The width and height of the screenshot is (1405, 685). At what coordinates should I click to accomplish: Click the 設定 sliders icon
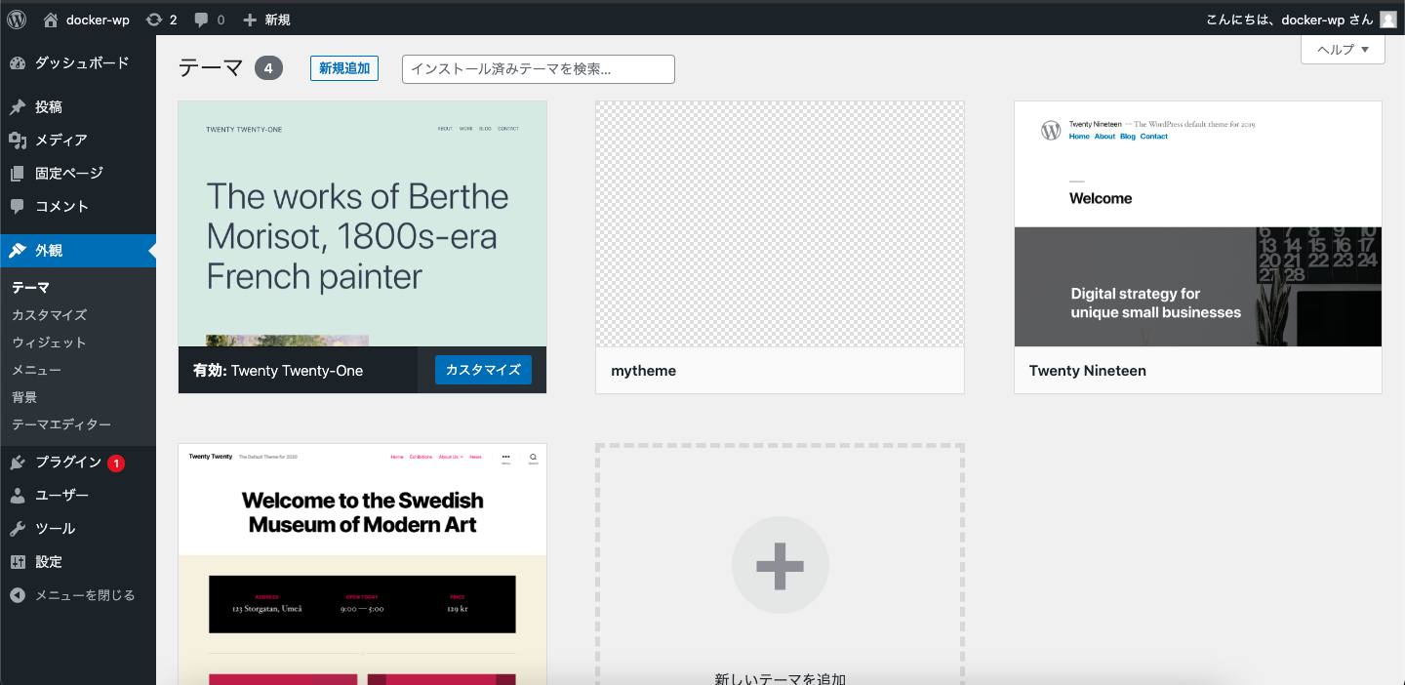click(x=18, y=562)
